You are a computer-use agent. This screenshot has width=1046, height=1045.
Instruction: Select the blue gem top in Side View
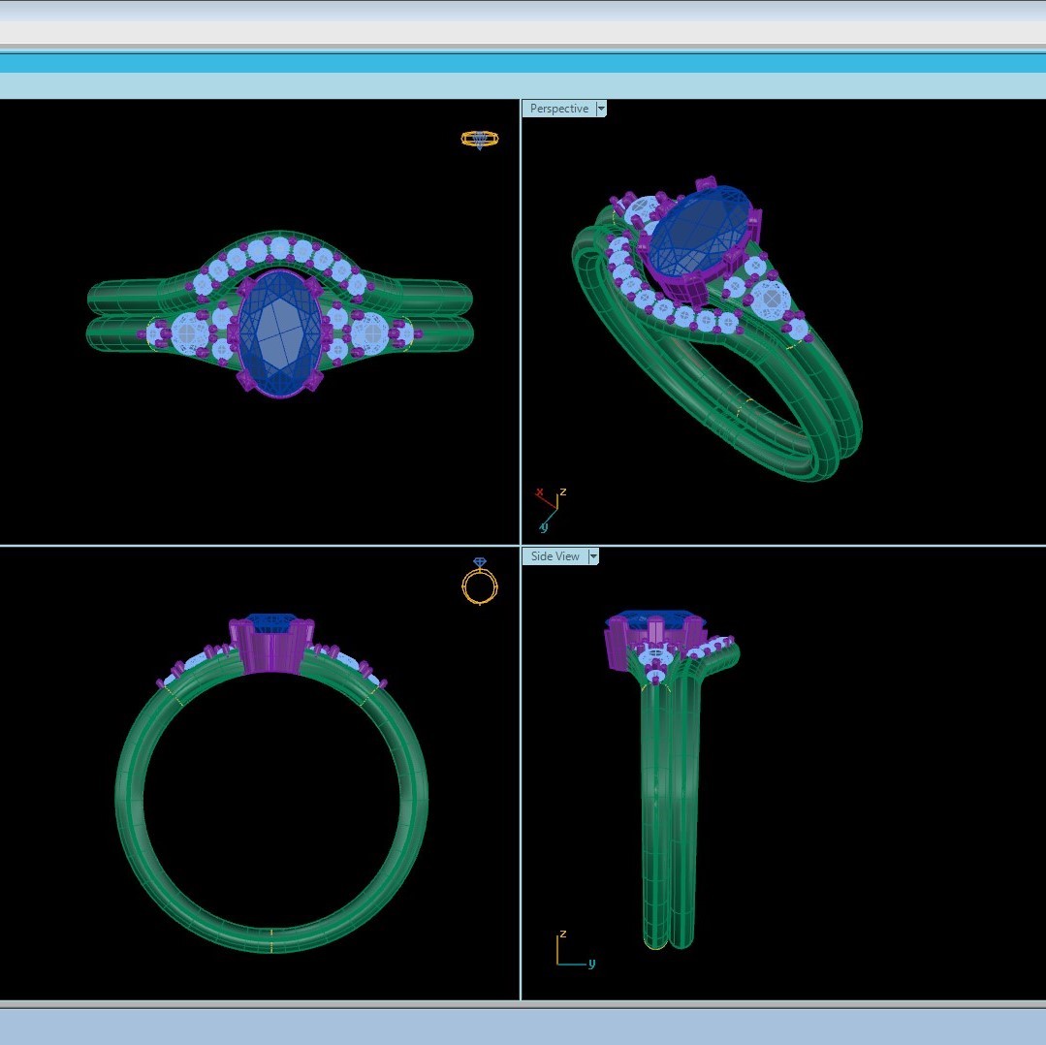click(655, 618)
